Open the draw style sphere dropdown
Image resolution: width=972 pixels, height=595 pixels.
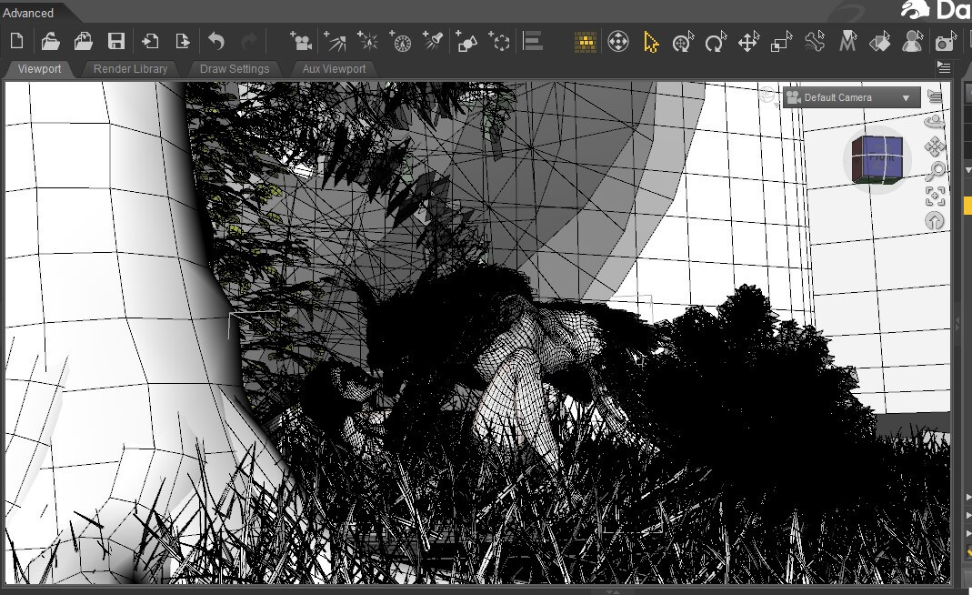[x=768, y=96]
